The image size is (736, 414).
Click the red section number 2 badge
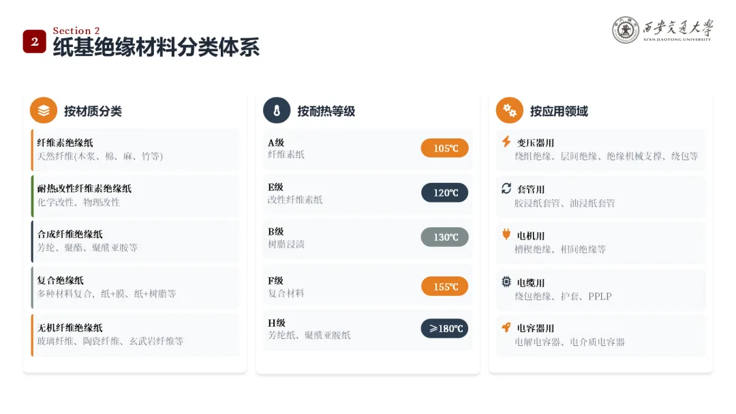(34, 42)
